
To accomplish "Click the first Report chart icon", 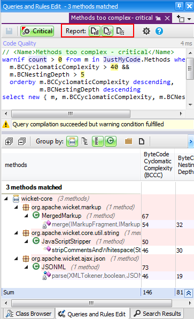I will click(95, 31).
